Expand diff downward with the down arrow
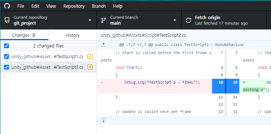The width and height of the screenshot is (271, 134). coord(104,120)
